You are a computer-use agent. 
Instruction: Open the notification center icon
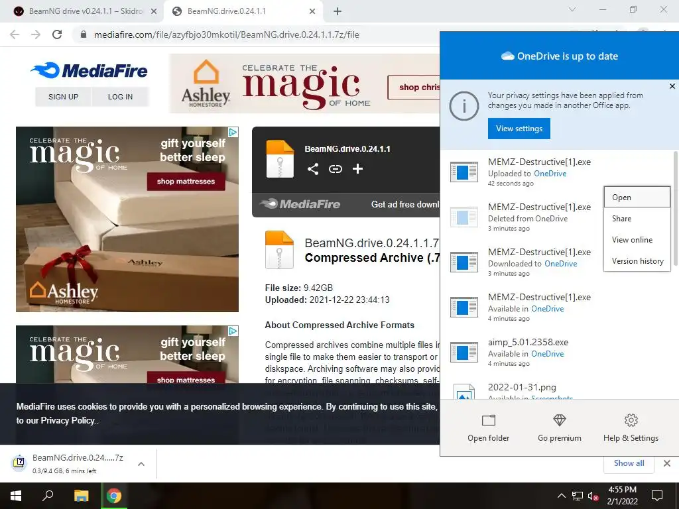[657, 496]
